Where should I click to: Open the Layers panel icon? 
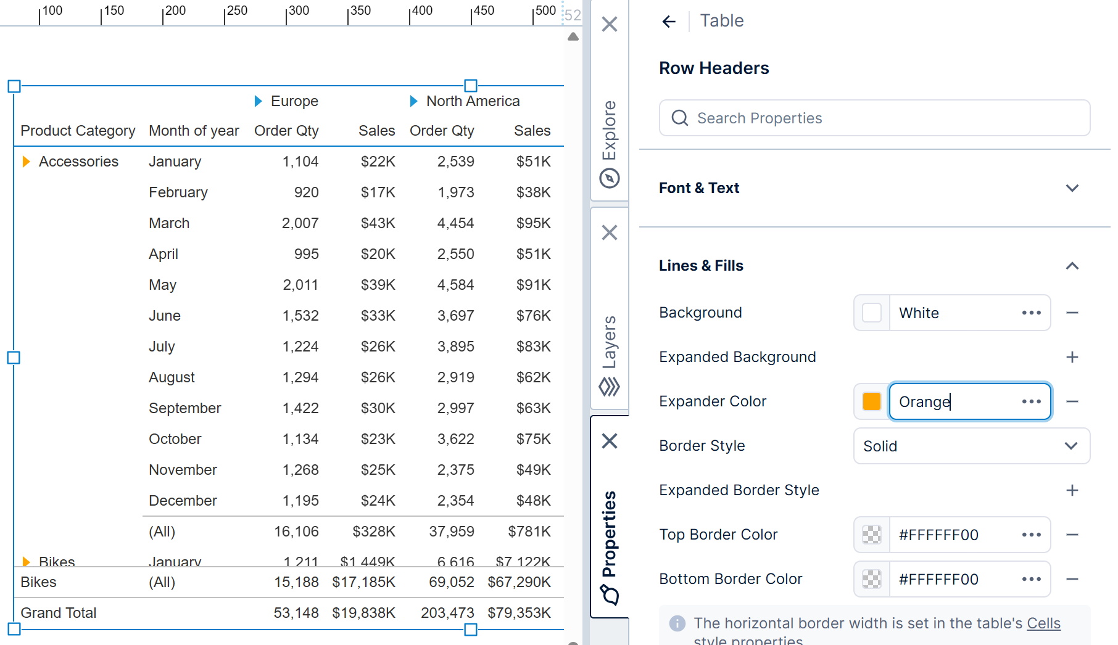[x=610, y=387]
